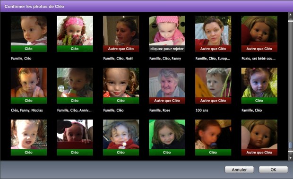
Task: Click the 'Famille, Cléo, Noël' caption
Action: point(118,59)
